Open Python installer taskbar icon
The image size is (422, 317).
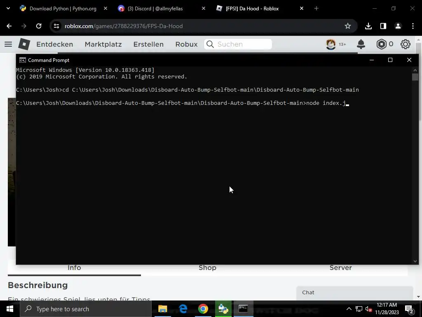[x=223, y=309]
